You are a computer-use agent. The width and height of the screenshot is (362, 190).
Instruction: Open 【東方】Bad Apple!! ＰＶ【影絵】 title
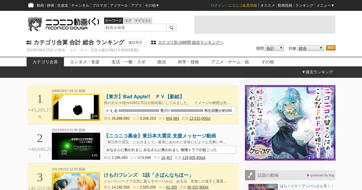(x=144, y=97)
